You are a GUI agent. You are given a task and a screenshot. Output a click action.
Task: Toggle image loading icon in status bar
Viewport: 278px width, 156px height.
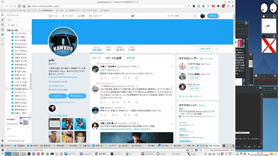(197, 150)
